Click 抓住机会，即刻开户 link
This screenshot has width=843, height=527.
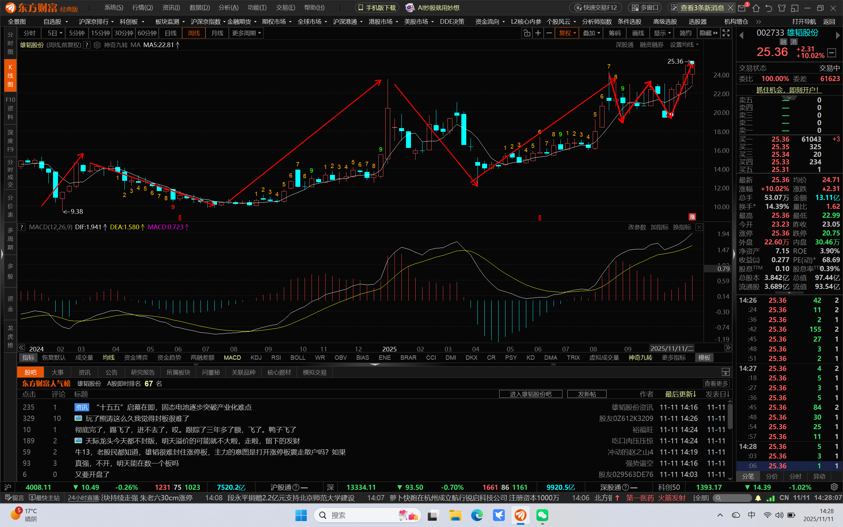(x=789, y=90)
